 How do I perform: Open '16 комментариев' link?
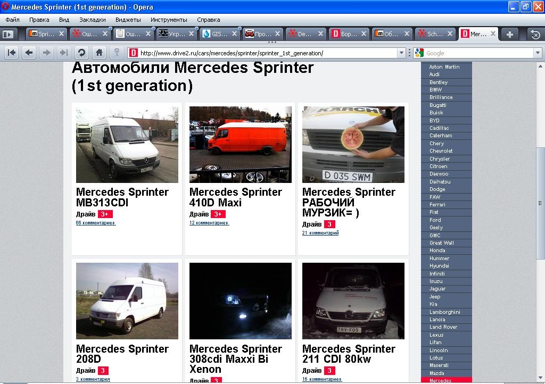tap(322, 379)
